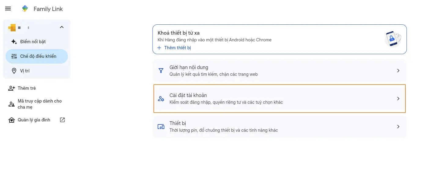Open the hamburger main menu
Viewport: 425px width, 178px height.
8,9
